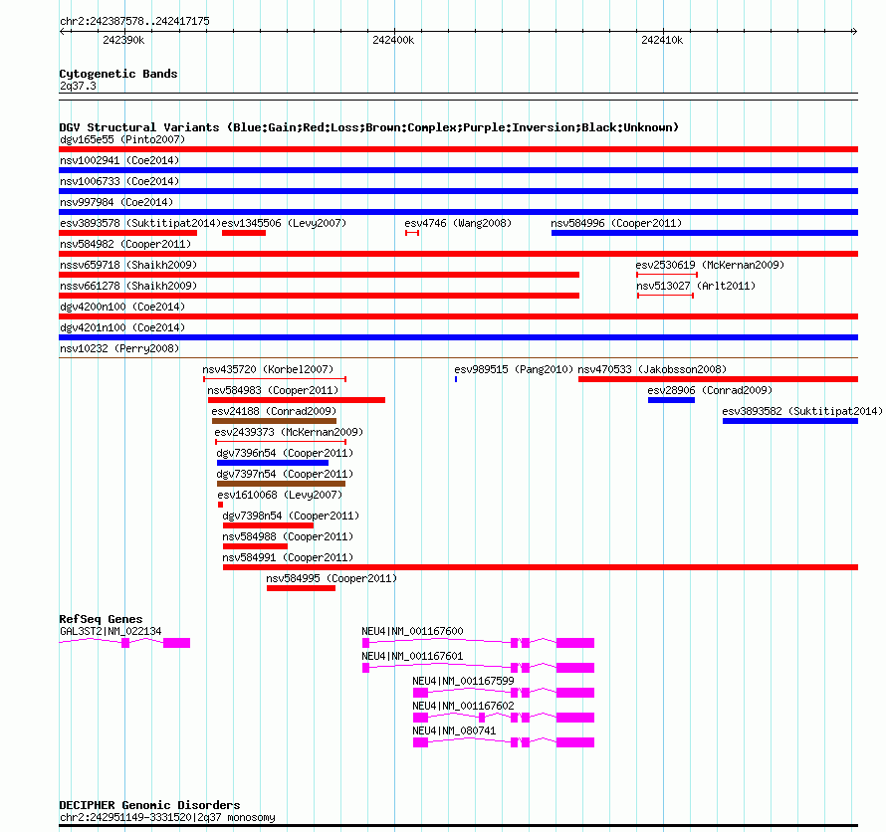Click the esv28906 (Conrad2009) label
The height and width of the screenshot is (832, 886).
[710, 390]
